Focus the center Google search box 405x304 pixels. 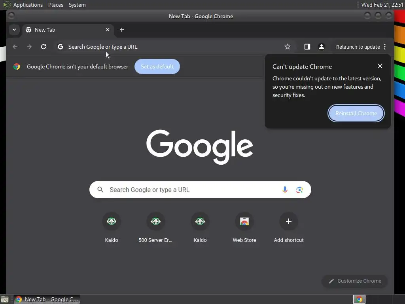tap(200, 190)
